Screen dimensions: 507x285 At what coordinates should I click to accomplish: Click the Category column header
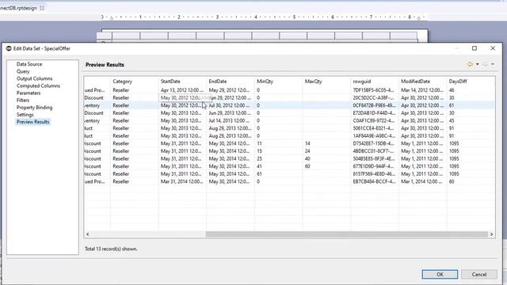tap(135, 82)
